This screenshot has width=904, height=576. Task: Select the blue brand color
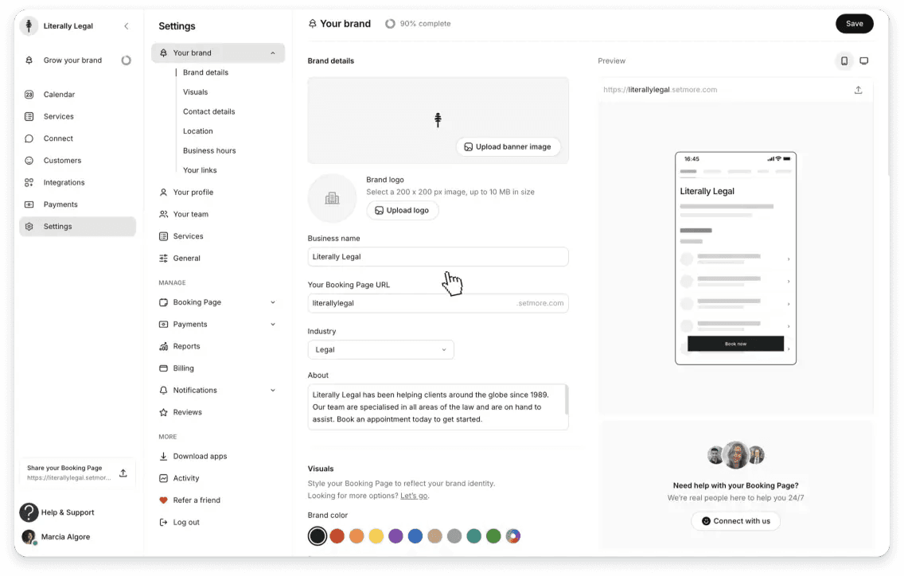pos(415,536)
